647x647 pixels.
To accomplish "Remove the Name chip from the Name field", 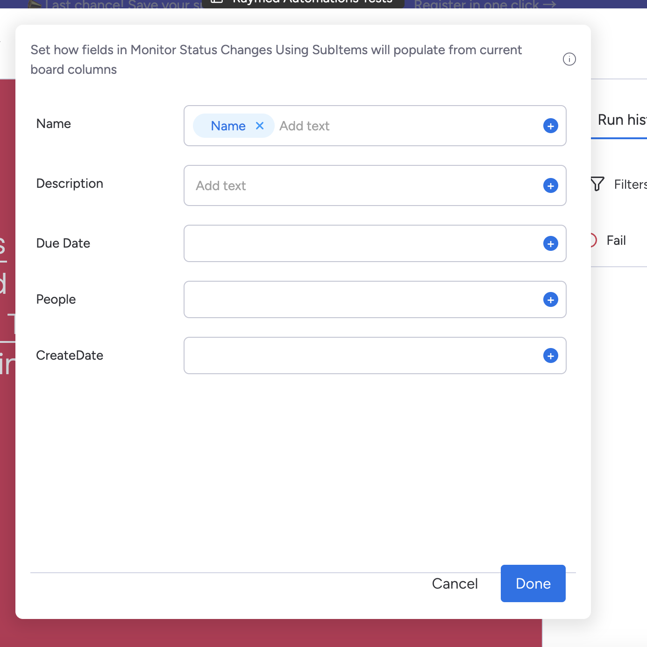I will pos(260,126).
